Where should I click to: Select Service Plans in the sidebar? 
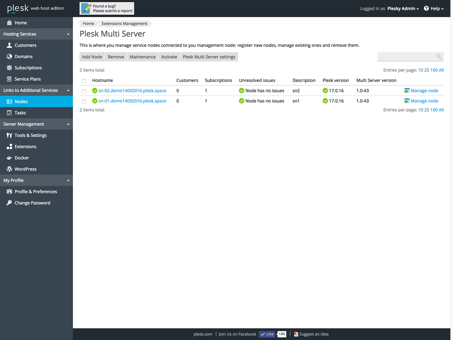click(28, 79)
